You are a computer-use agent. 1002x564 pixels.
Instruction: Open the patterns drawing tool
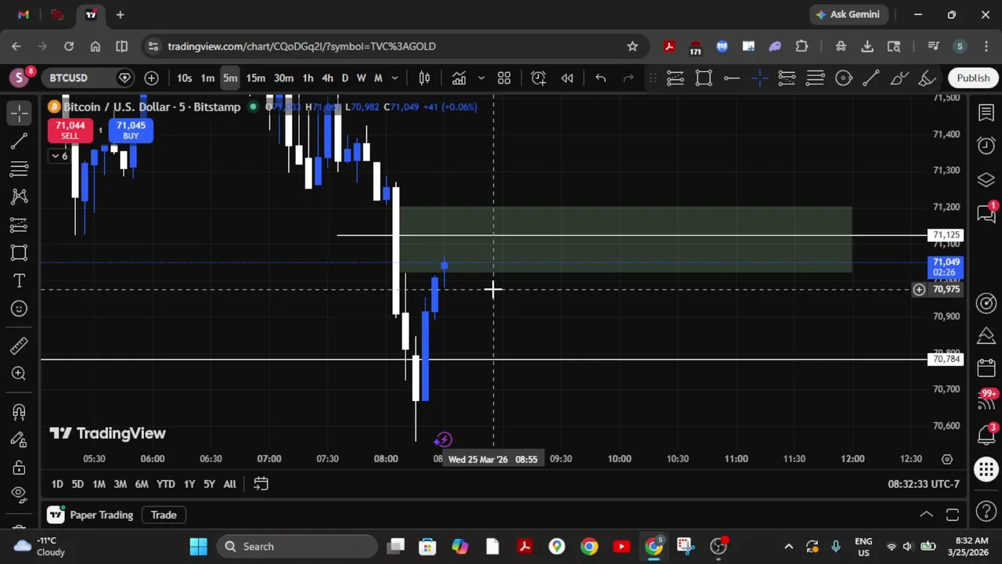20,197
